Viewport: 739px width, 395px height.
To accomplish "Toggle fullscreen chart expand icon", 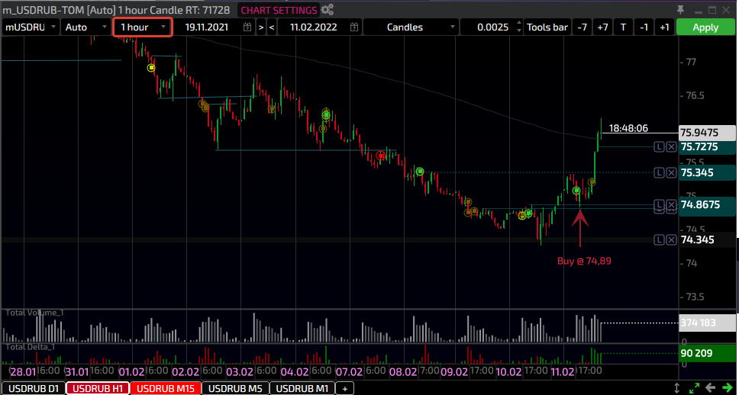I will [x=693, y=388].
